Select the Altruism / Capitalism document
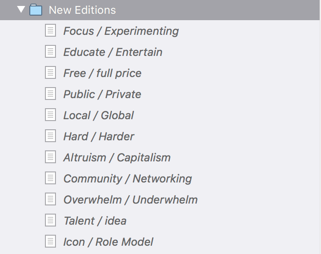Image resolution: width=321 pixels, height=254 pixels. 117,158
